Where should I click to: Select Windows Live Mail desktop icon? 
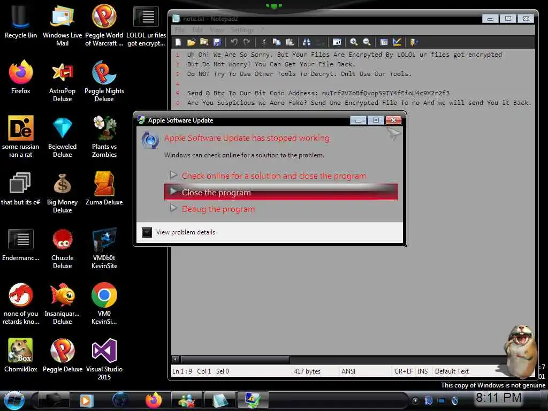click(x=62, y=26)
